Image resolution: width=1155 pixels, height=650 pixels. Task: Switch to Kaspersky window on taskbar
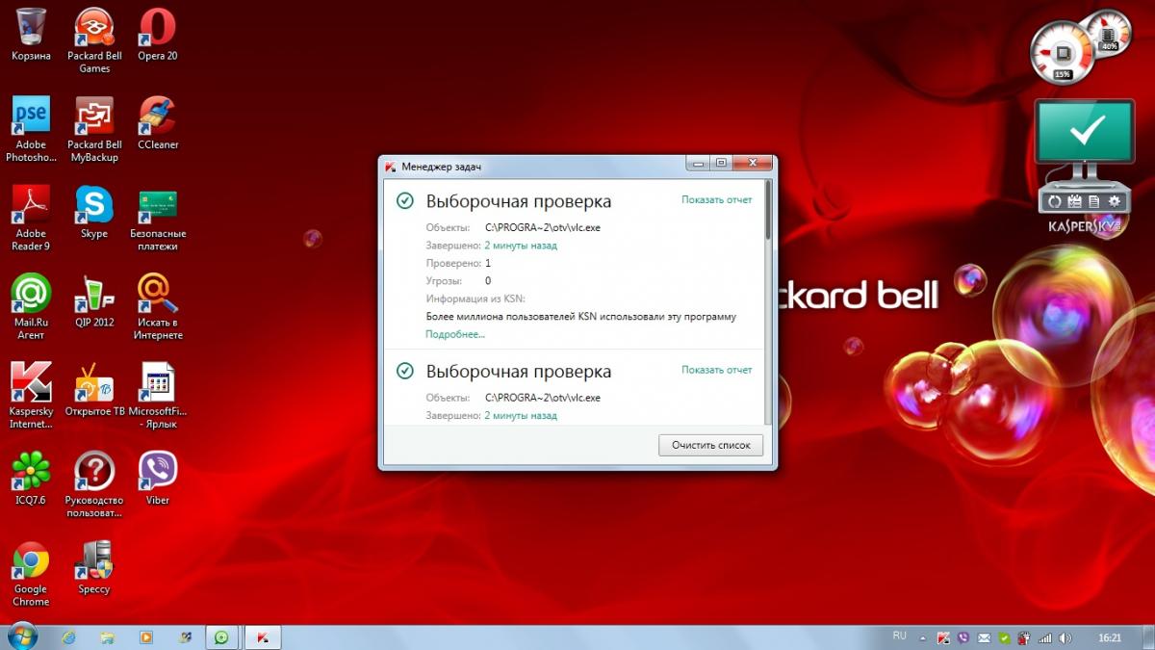(x=261, y=637)
